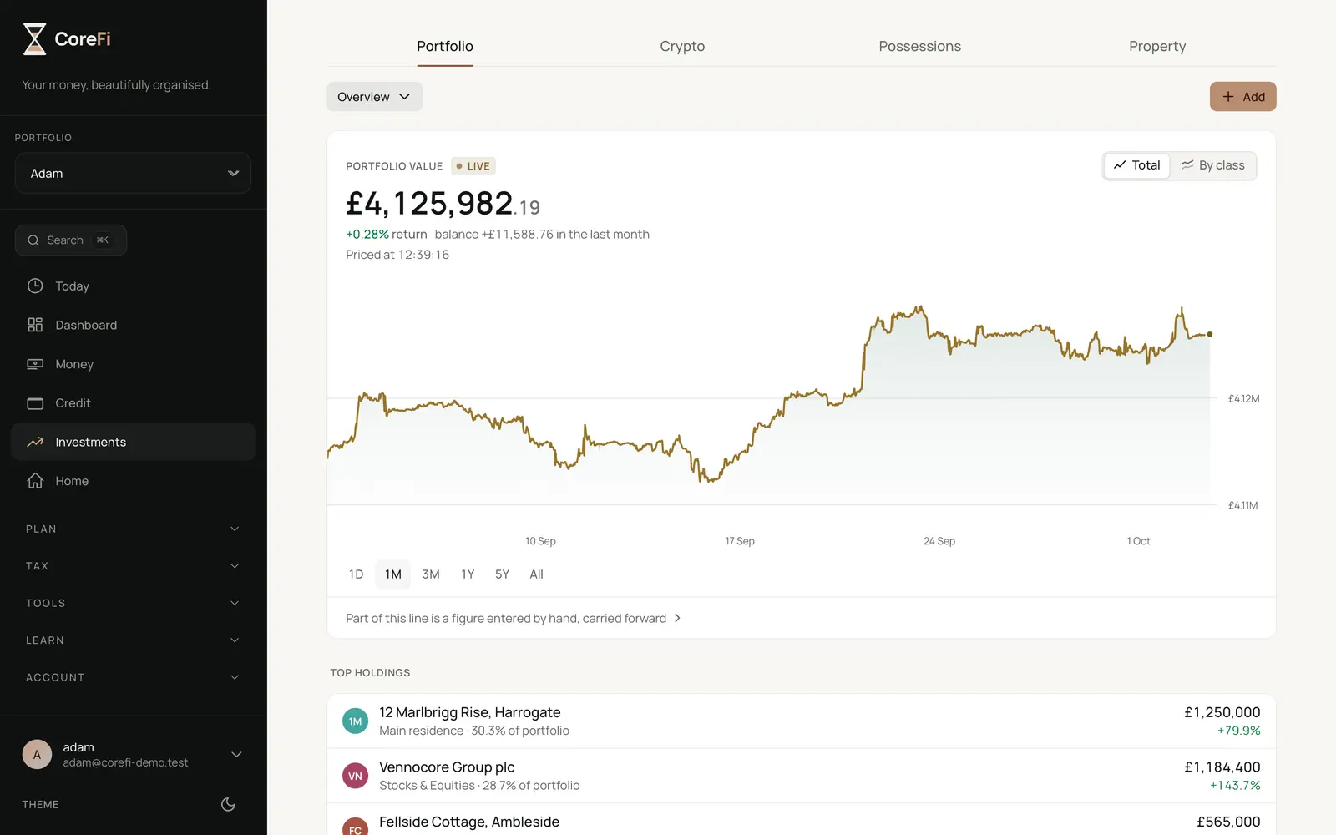
Task: Expand the Tax section
Action: [x=133, y=566]
